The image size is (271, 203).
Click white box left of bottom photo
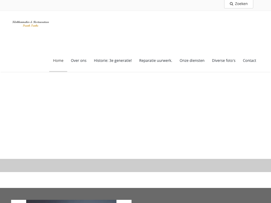(x=19, y=201)
